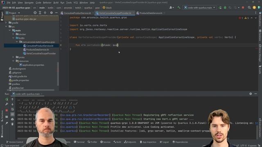Click Print icon in Run console toolbar

[x=12, y=119]
